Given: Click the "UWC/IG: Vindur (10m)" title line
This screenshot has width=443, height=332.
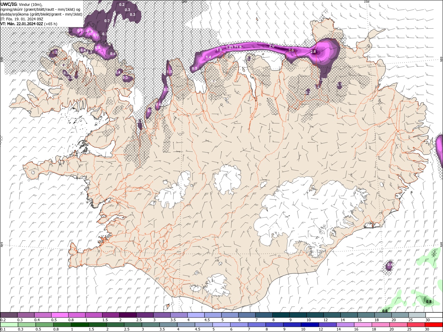Looking at the screenshot, I should pos(21,4).
